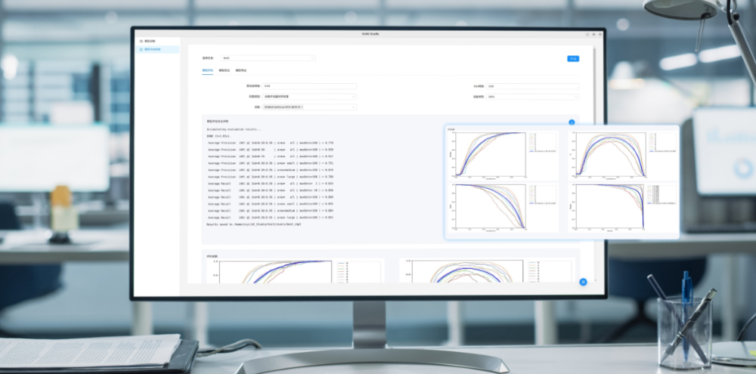
Task: Click the blue start button at the top right
Action: click(573, 59)
